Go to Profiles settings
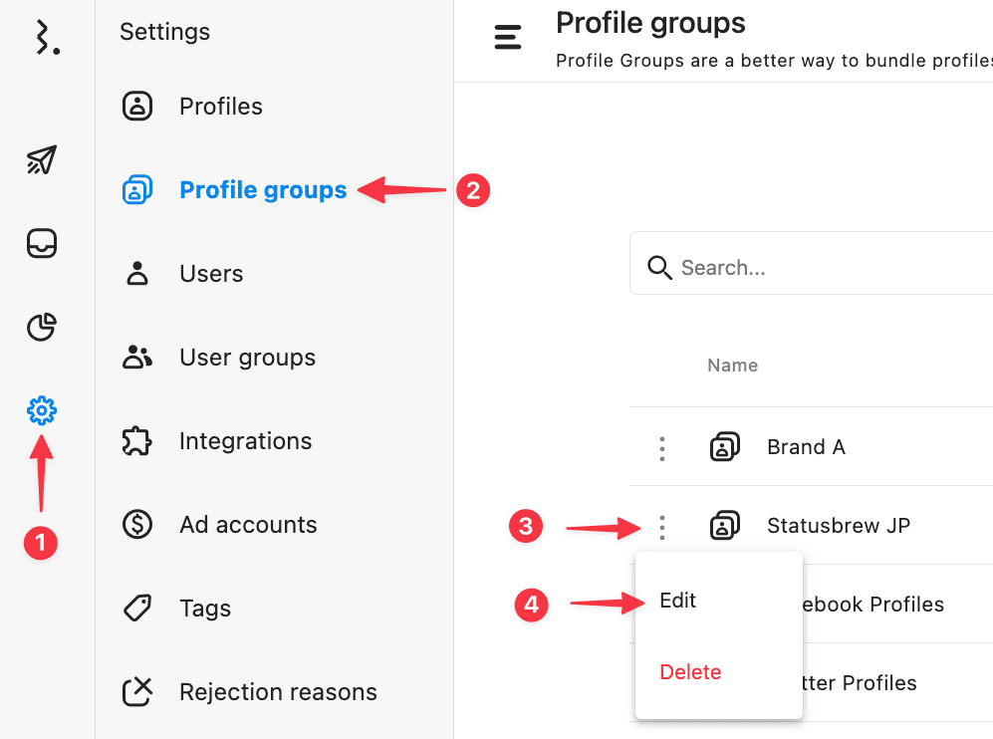Image resolution: width=993 pixels, height=739 pixels. (220, 107)
